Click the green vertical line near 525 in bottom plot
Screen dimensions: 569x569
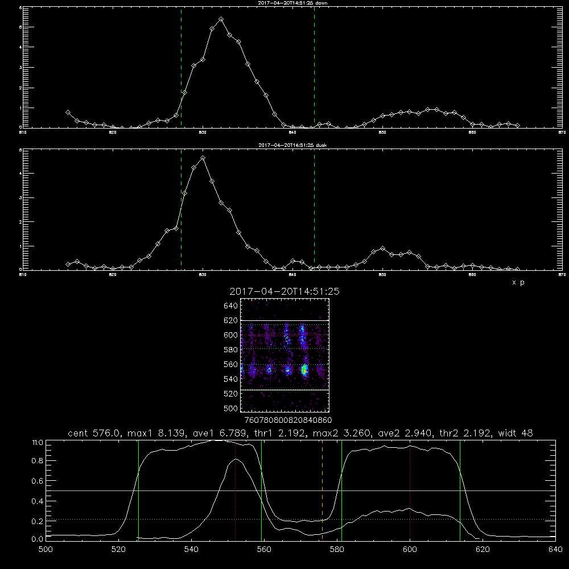(139, 490)
